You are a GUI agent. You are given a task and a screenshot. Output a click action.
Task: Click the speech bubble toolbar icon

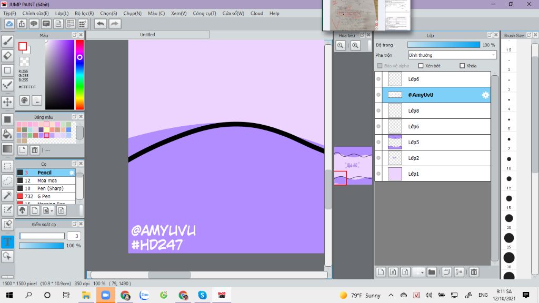click(34, 24)
